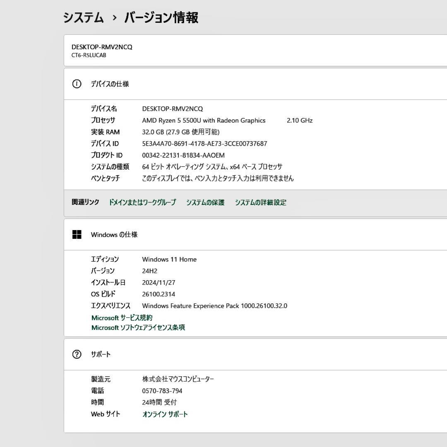Open オンライン サポート website link
The image size is (447, 447).
[165, 414]
